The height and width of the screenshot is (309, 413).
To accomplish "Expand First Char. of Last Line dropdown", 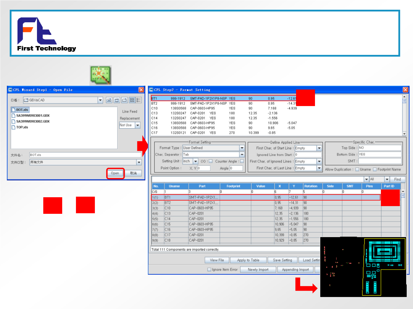I will pos(319,168).
